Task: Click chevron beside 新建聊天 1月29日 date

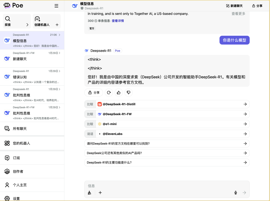Action: 59,53
